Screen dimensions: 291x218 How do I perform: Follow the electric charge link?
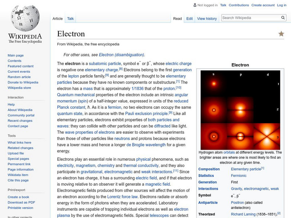pos(179,64)
